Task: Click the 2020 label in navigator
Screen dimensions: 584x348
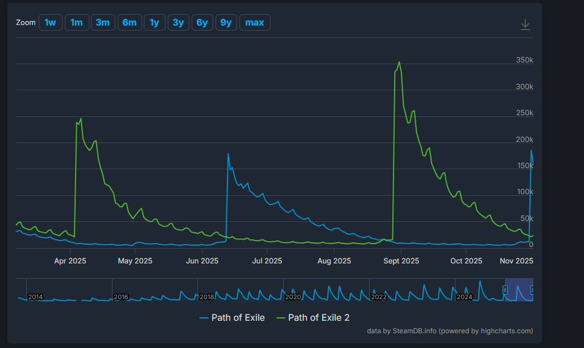Action: [293, 297]
